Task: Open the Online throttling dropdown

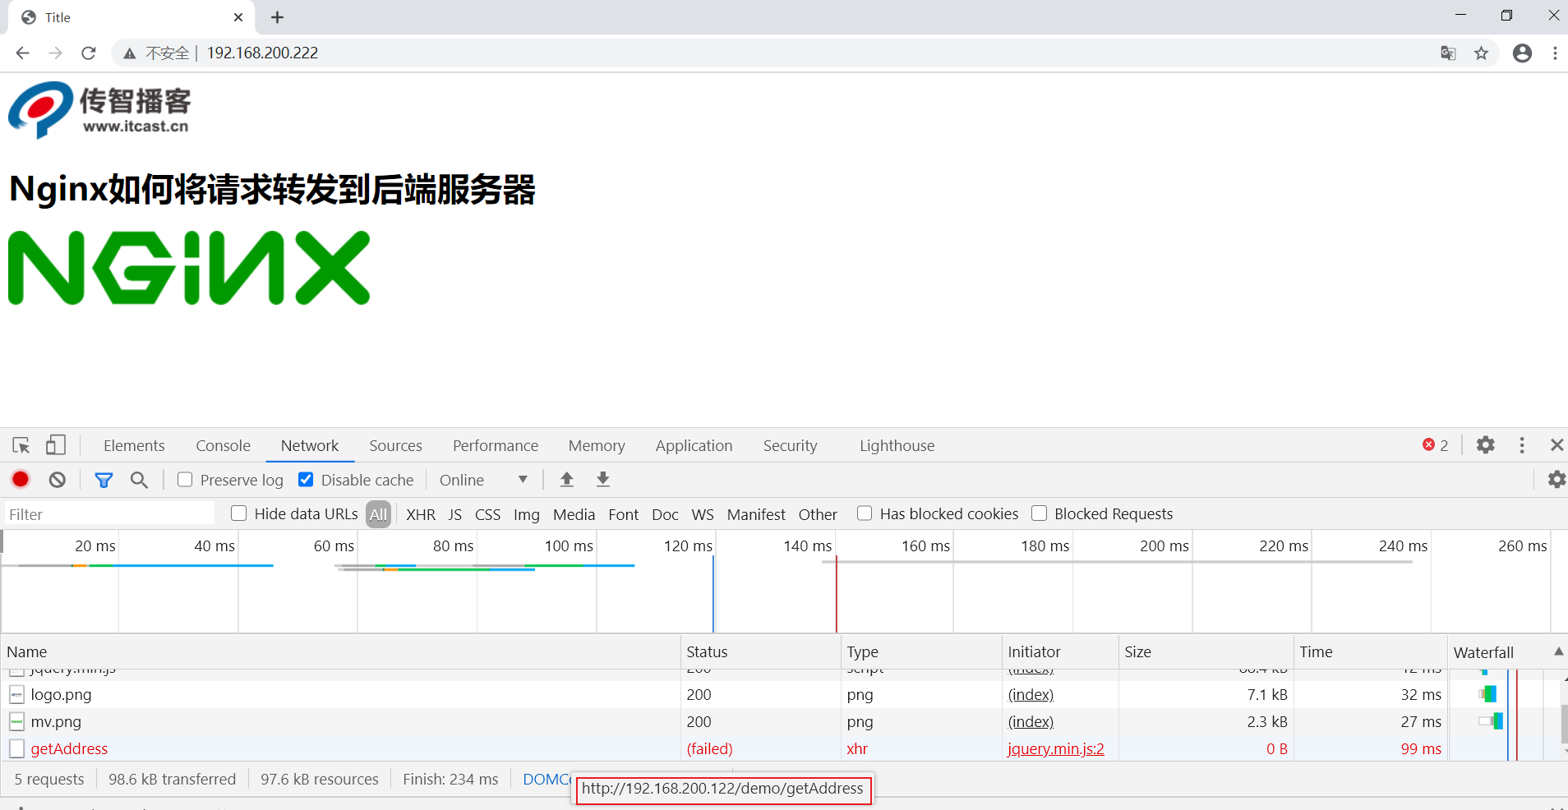Action: click(x=483, y=480)
